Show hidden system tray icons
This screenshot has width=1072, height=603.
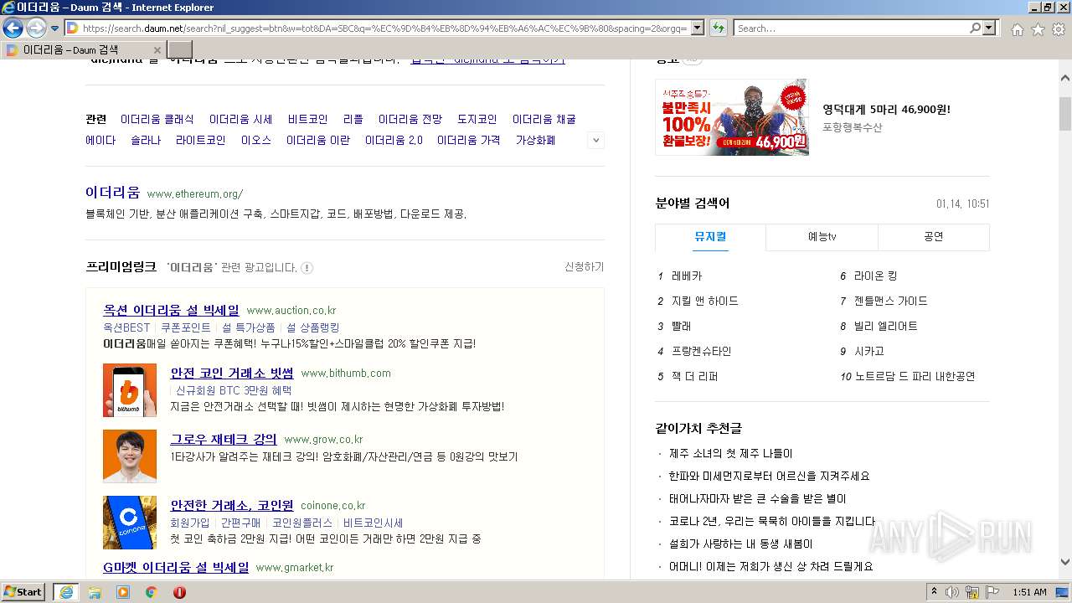(935, 592)
